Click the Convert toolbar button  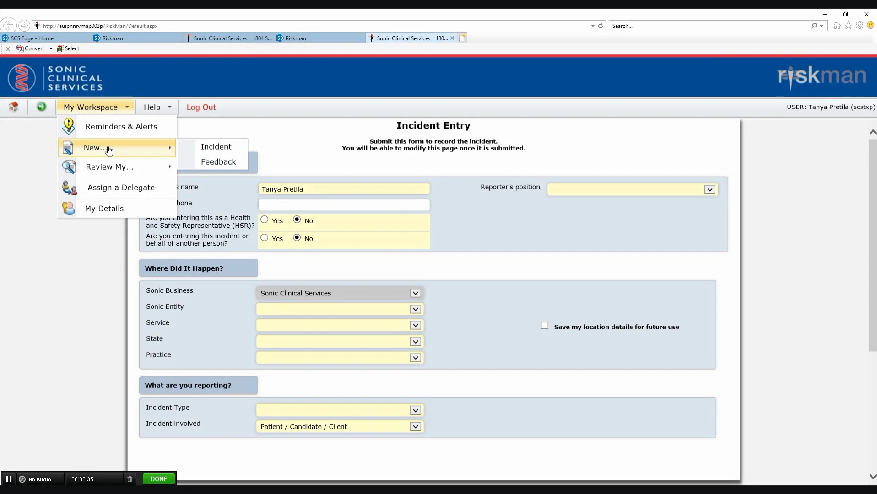(x=31, y=48)
